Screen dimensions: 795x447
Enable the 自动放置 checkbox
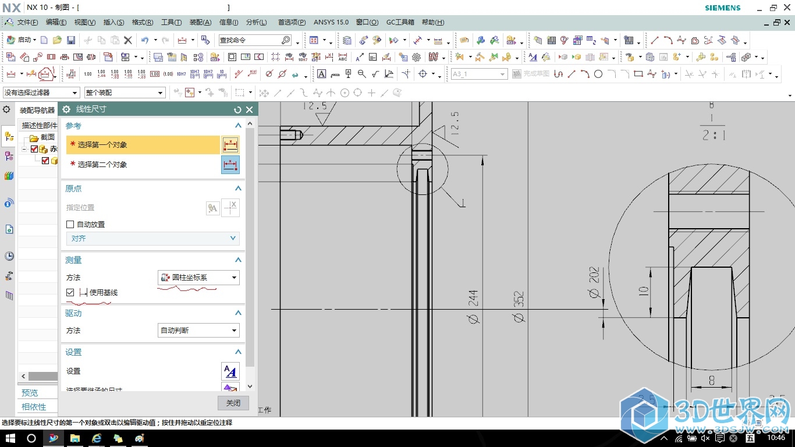click(70, 225)
